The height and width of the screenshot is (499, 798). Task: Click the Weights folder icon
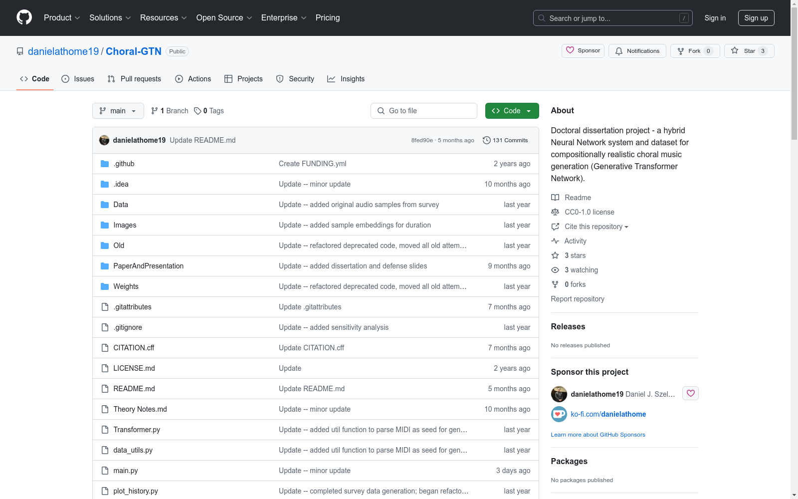[105, 286]
